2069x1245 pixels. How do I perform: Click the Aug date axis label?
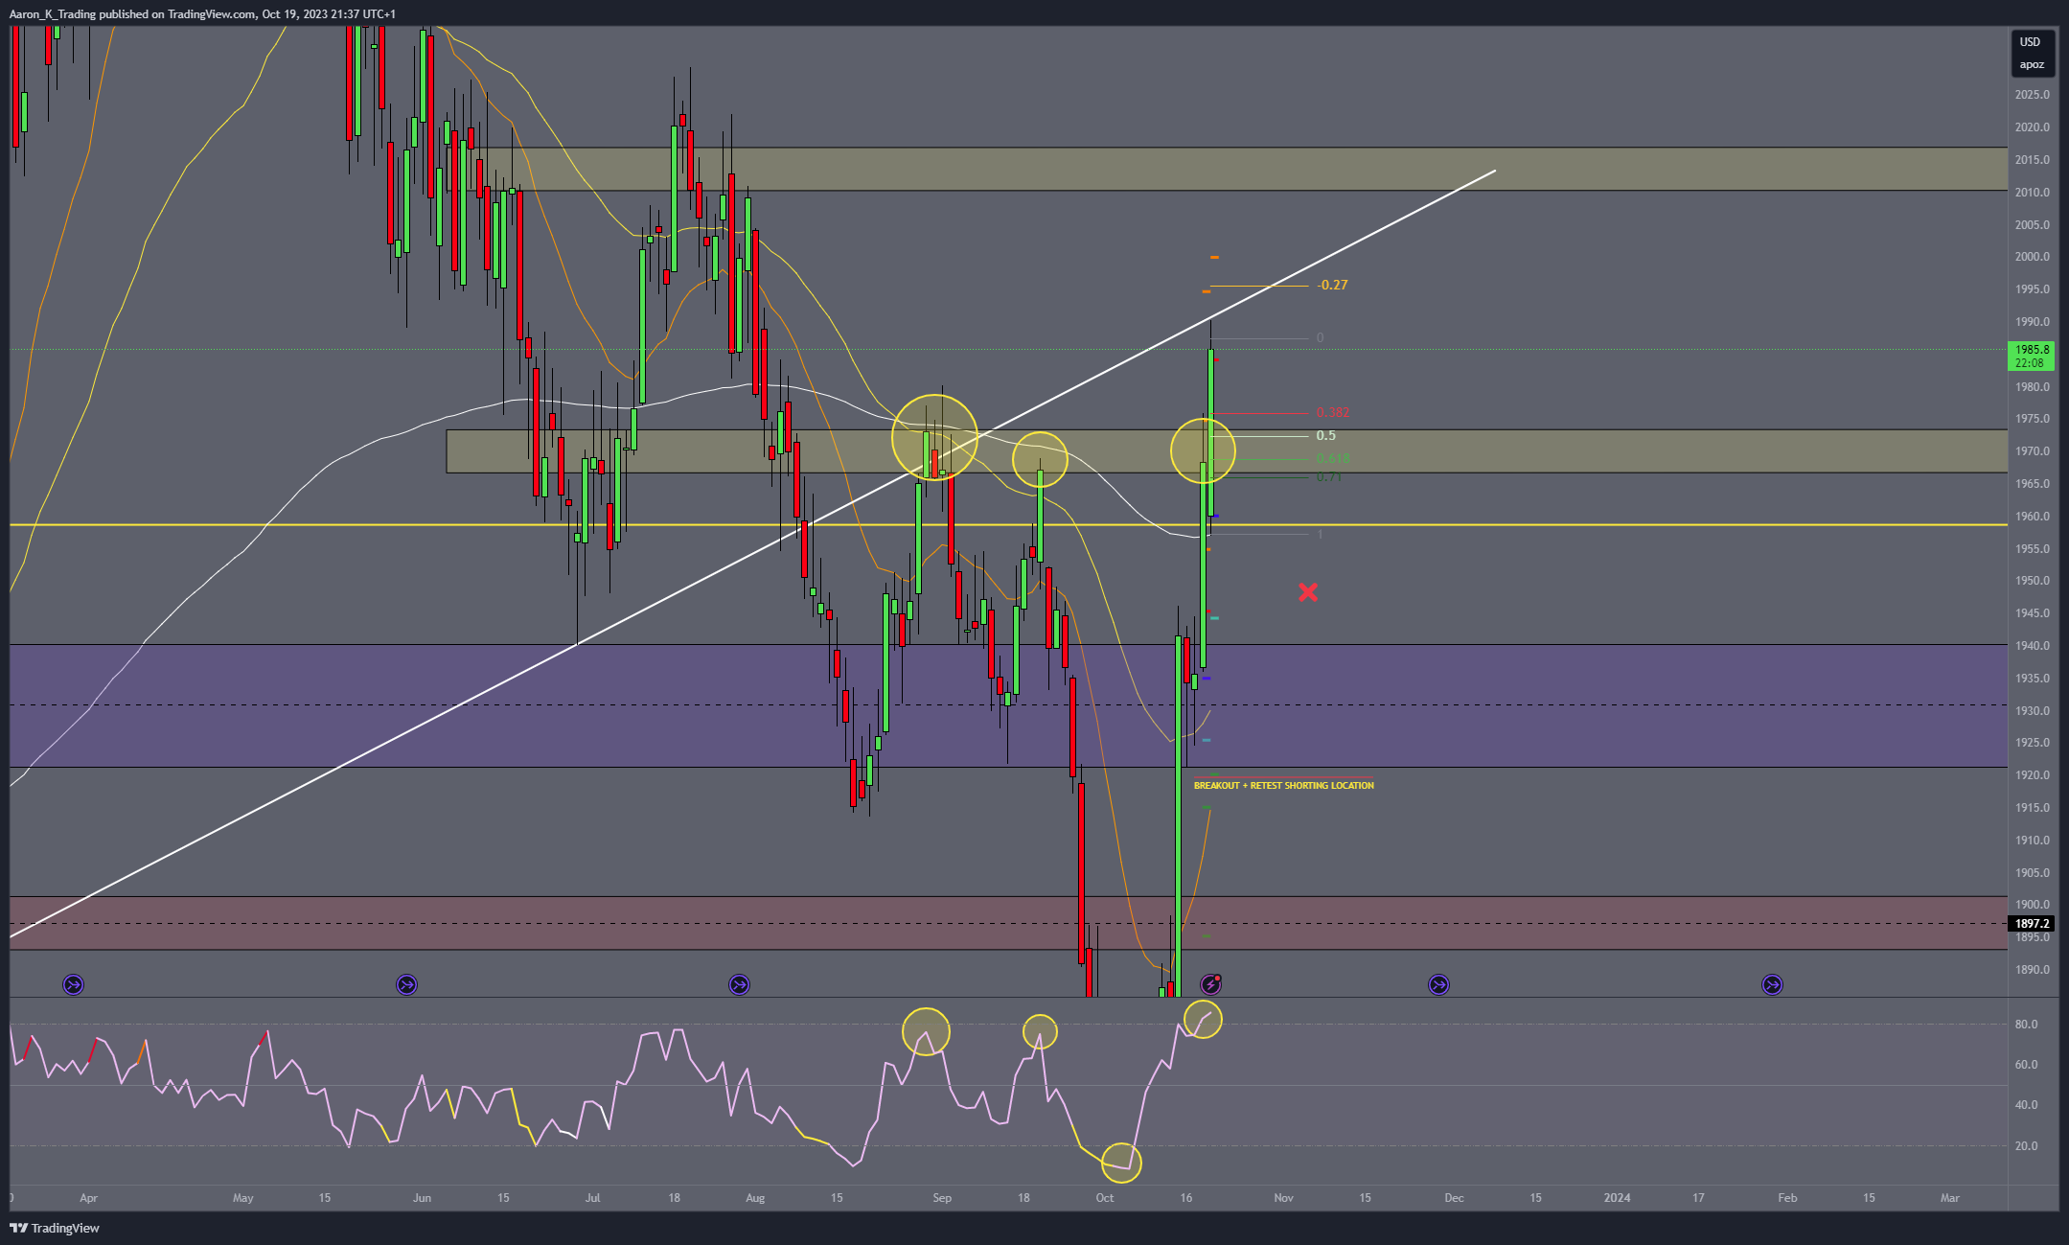tap(755, 1198)
